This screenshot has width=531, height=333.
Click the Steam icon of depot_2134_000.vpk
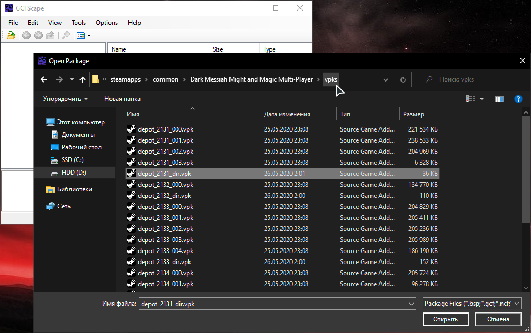[132, 273]
